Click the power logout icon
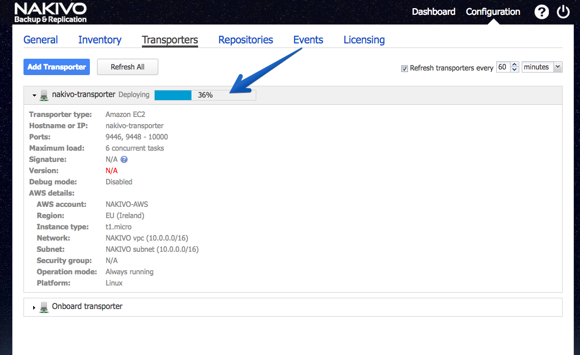The image size is (580, 355). pyautogui.click(x=563, y=12)
